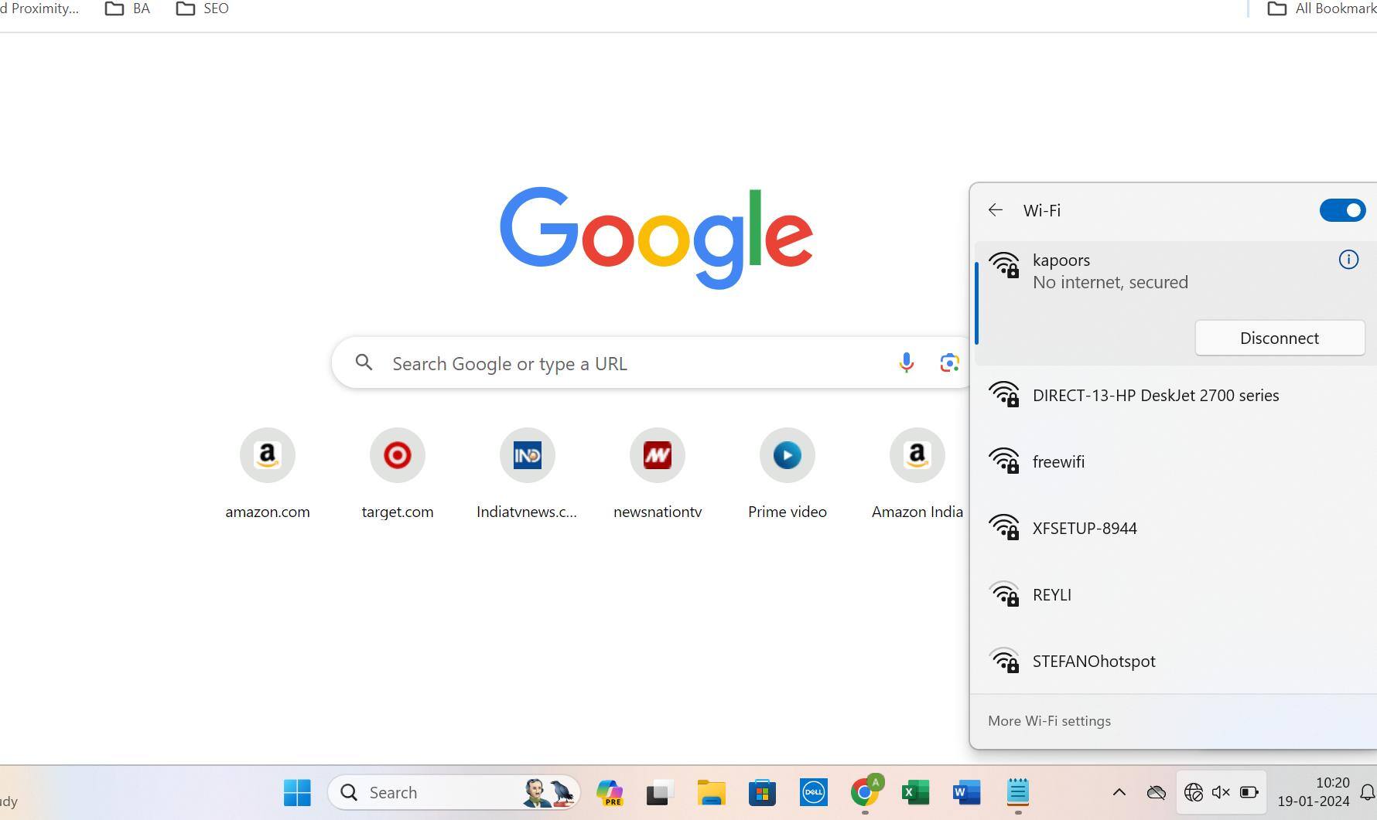The height and width of the screenshot is (820, 1377).
Task: Open the Microsoft Store taskbar icon
Action: (762, 792)
